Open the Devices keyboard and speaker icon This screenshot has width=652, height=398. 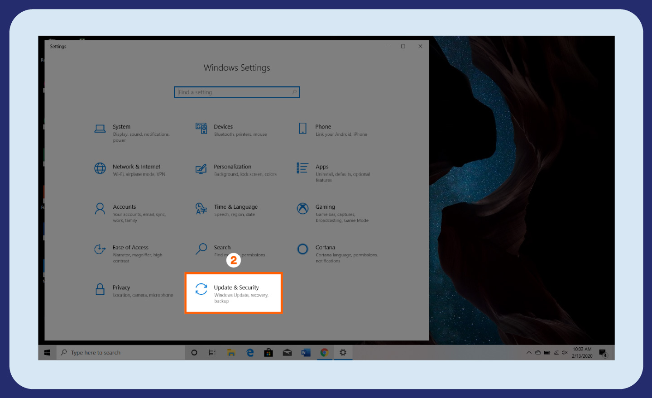coord(201,128)
